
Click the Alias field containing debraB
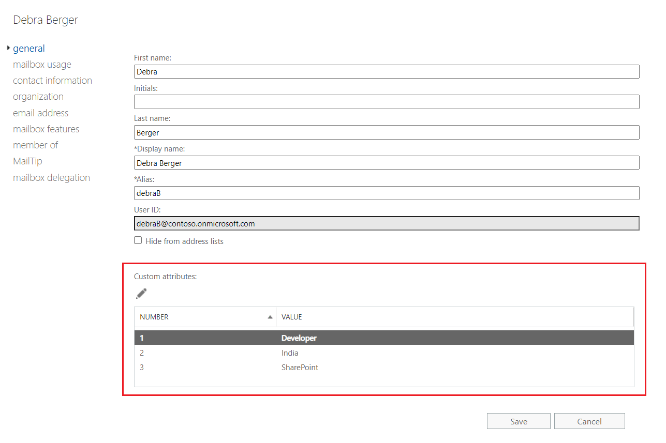pos(386,193)
